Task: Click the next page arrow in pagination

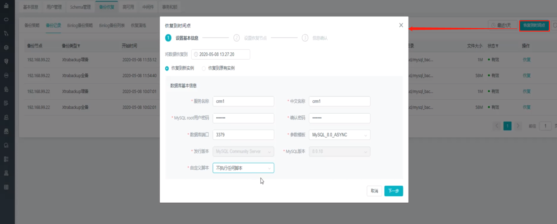Action: [x=518, y=126]
